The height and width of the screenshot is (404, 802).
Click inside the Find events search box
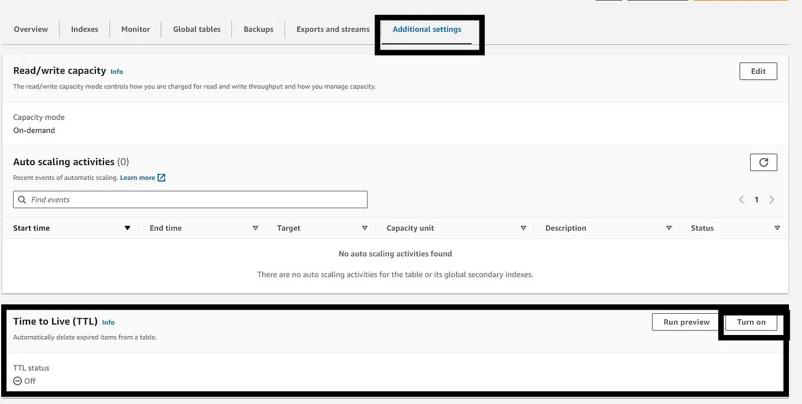tap(189, 199)
